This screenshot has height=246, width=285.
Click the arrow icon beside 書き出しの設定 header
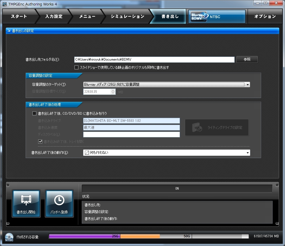tap(9, 30)
